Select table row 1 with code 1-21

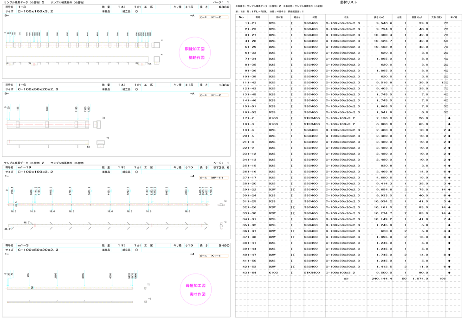[x=251, y=23]
